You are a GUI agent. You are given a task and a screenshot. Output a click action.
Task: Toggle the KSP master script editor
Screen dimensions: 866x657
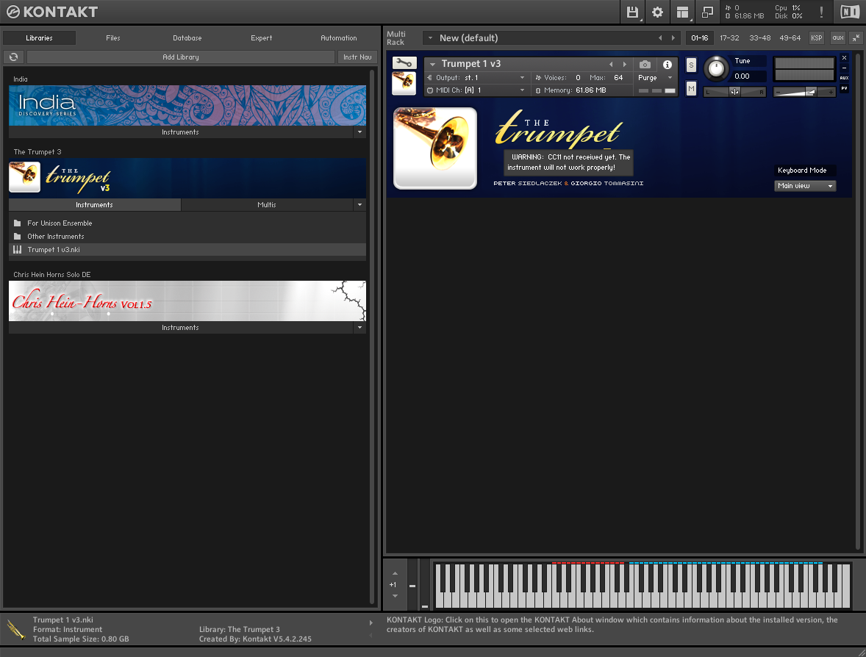pos(816,38)
